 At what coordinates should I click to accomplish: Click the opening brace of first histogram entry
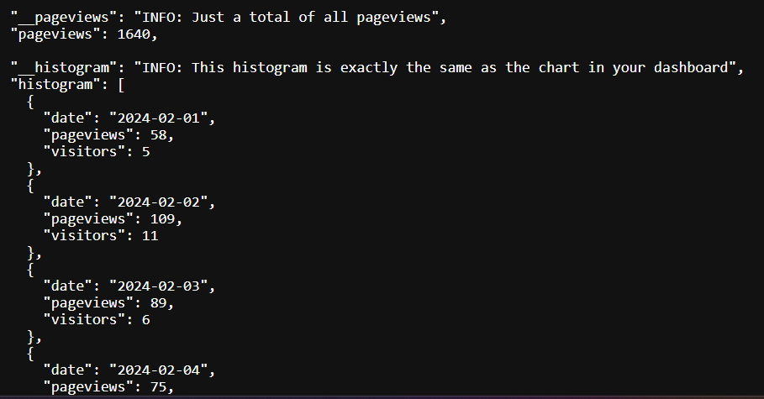point(31,102)
